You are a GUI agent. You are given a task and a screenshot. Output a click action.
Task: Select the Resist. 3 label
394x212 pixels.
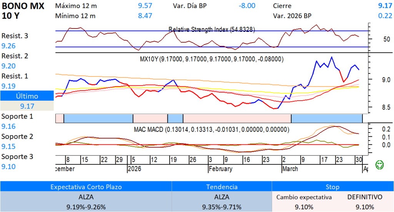coord(15,36)
